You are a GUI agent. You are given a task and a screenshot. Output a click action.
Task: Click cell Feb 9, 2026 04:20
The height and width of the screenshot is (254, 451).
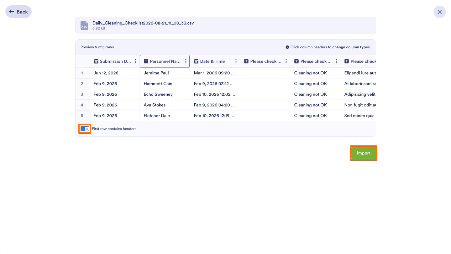pos(215,105)
